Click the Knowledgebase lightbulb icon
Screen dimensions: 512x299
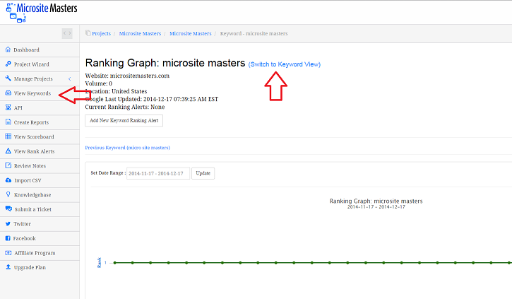(x=8, y=194)
